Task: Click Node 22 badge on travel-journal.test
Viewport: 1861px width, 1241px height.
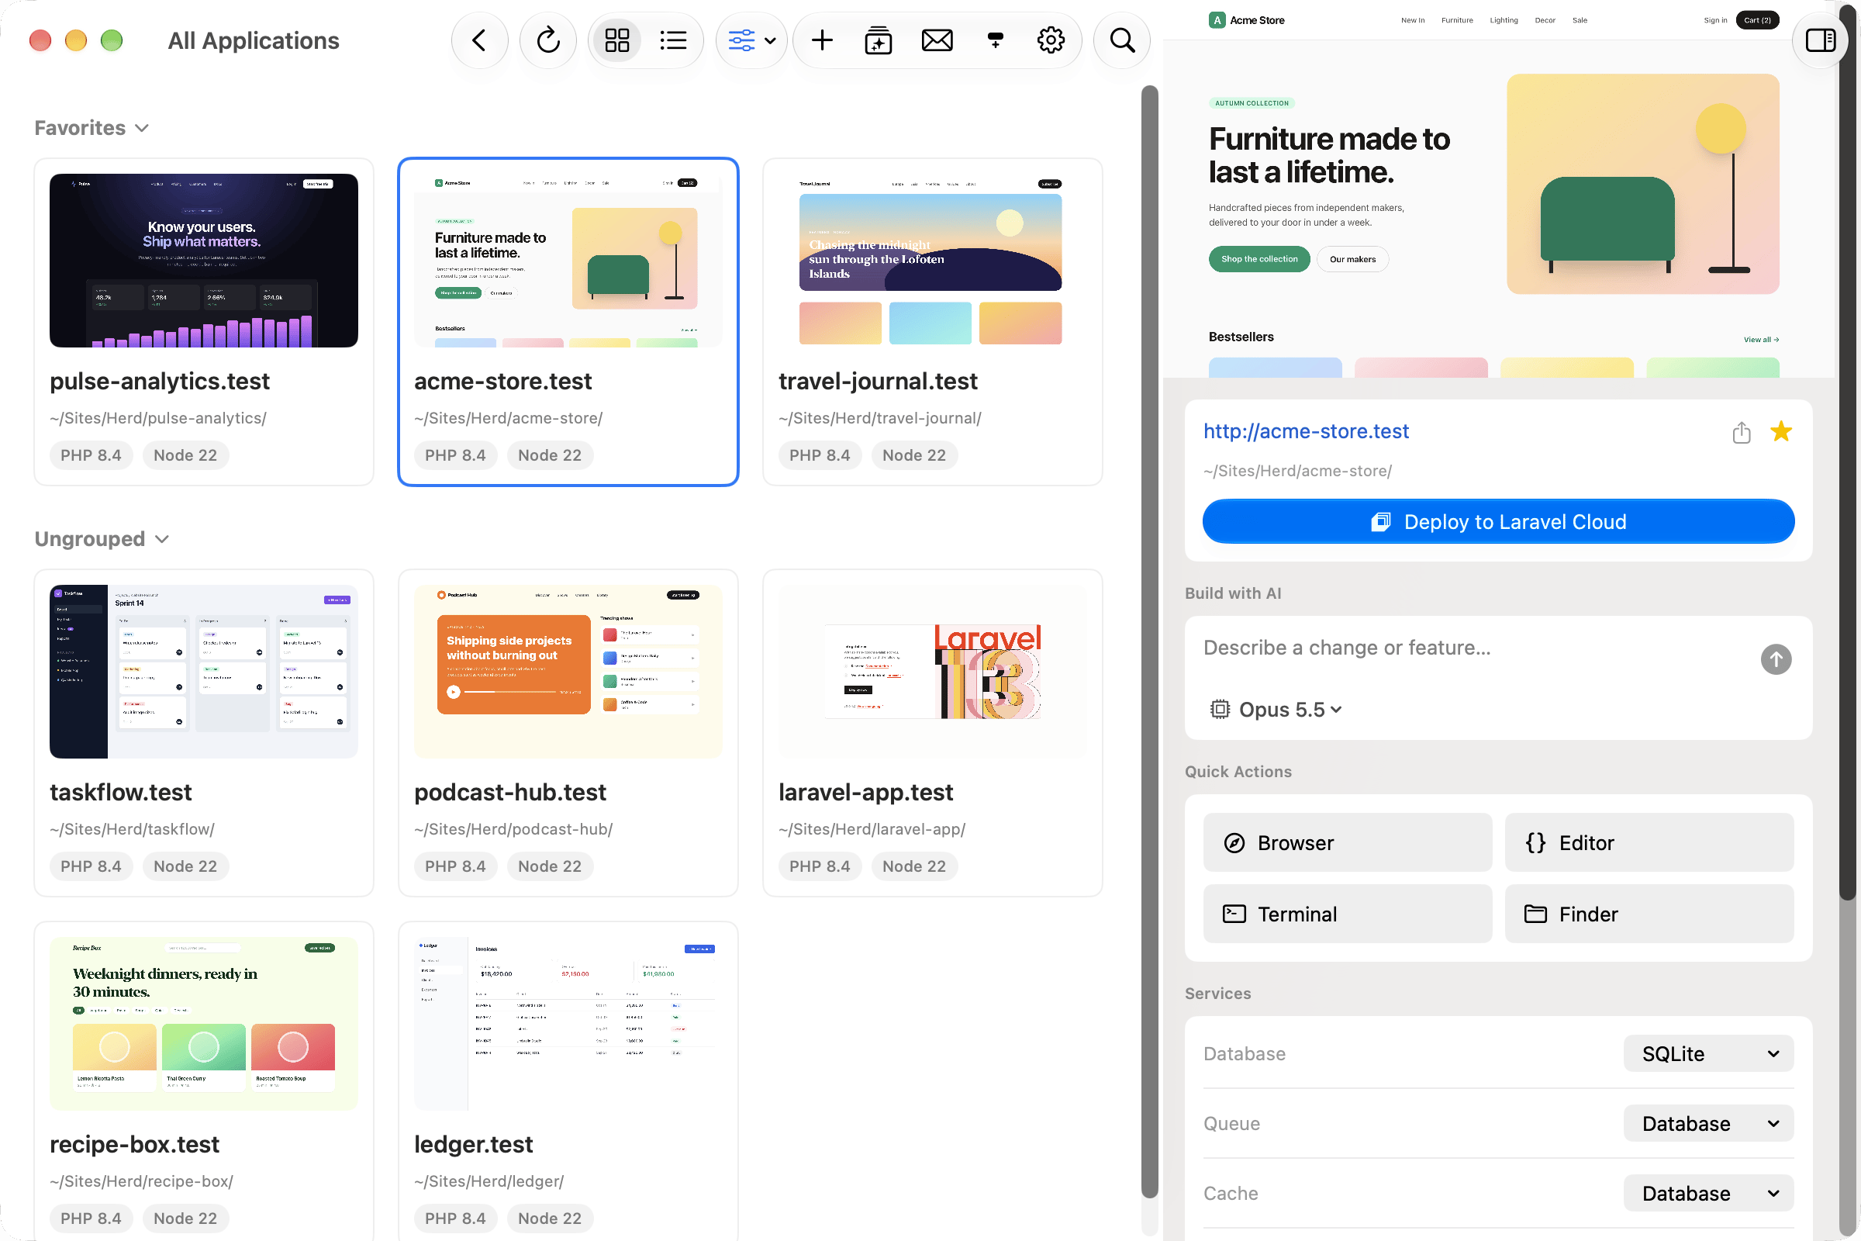Action: 914,455
